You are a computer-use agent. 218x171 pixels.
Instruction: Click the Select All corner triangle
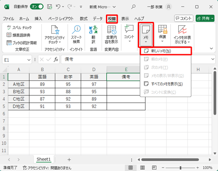tap(4, 70)
